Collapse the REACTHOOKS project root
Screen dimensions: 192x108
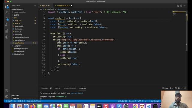(x=17, y=9)
